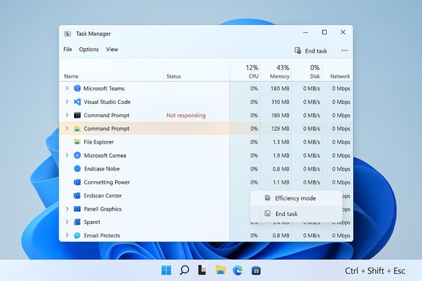This screenshot has height=281, width=422.
Task: Select the File Explorer process name
Action: click(x=98, y=142)
